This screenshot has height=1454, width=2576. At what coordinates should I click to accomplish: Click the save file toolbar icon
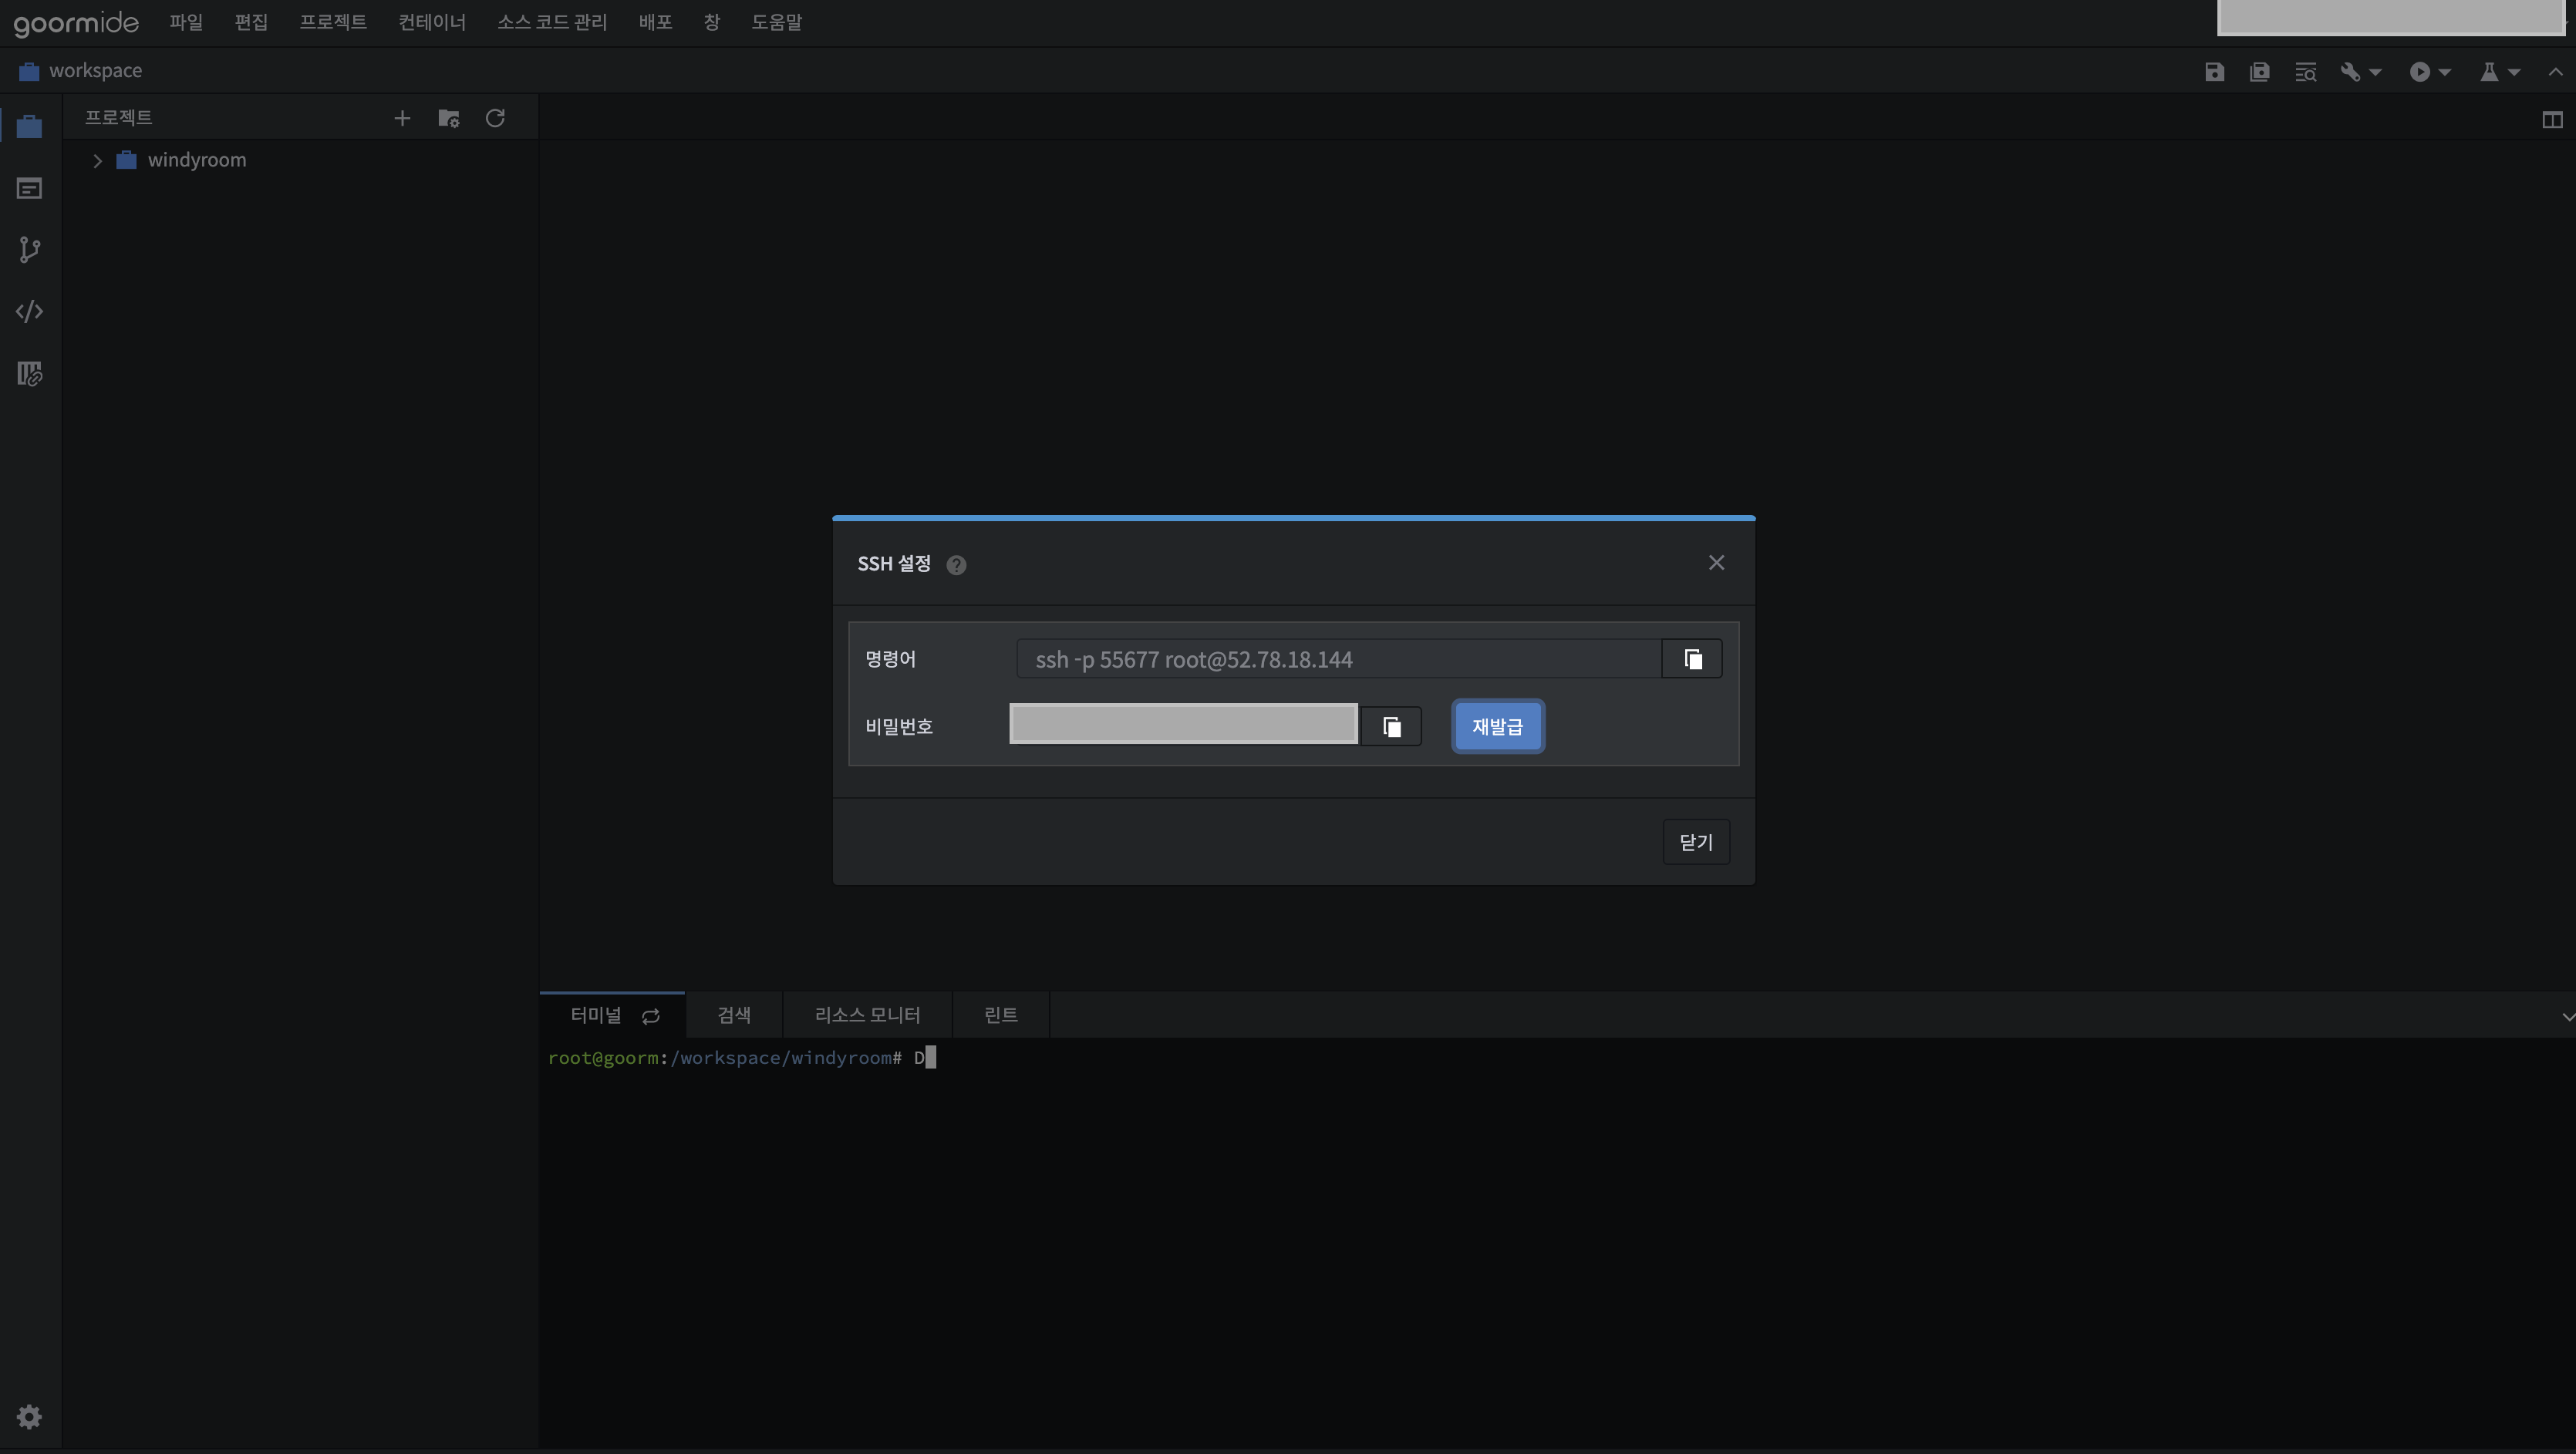pos(2214,72)
